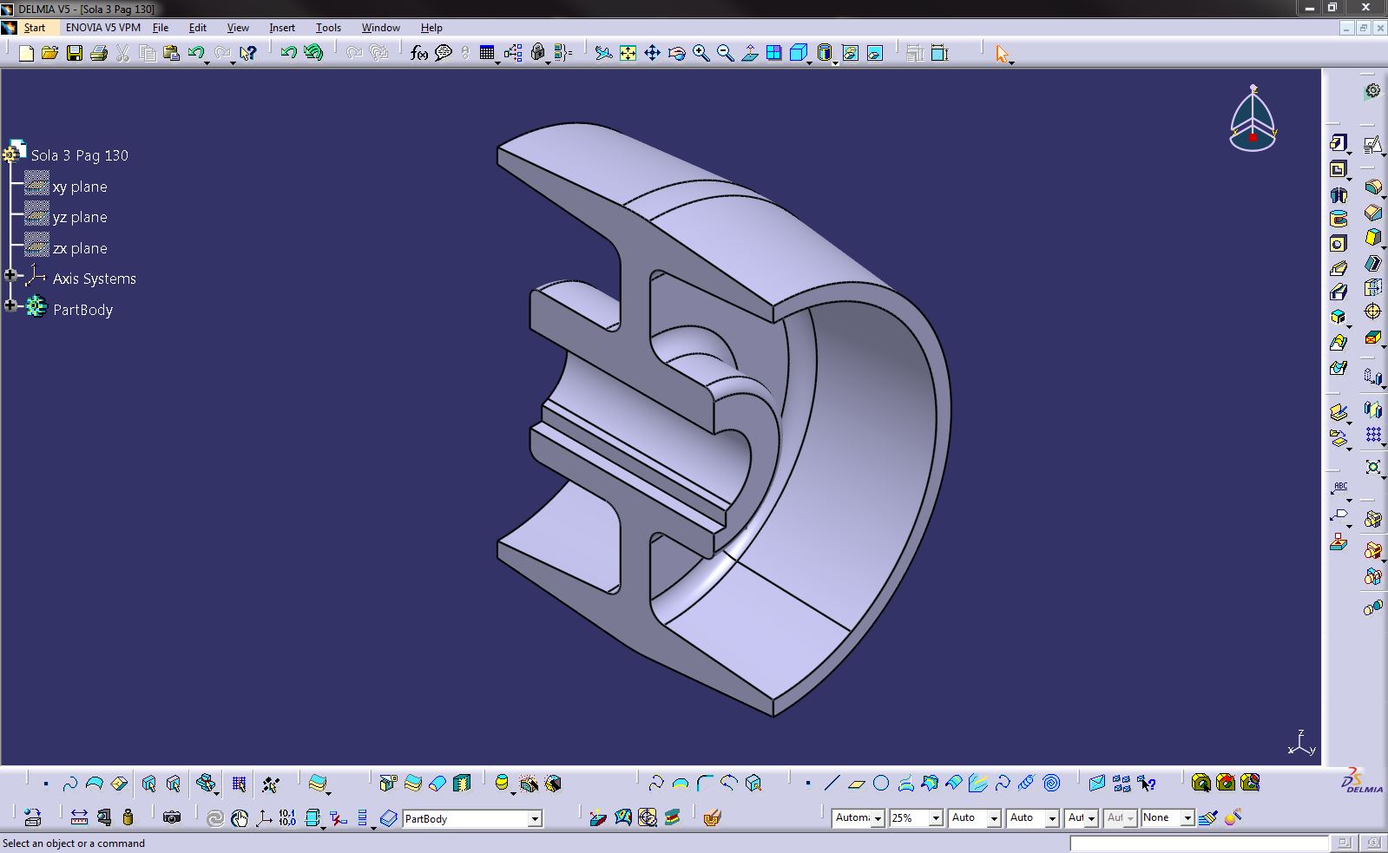Open the None layer dropdown
Viewport: 1388px width, 853px height.
click(1187, 817)
